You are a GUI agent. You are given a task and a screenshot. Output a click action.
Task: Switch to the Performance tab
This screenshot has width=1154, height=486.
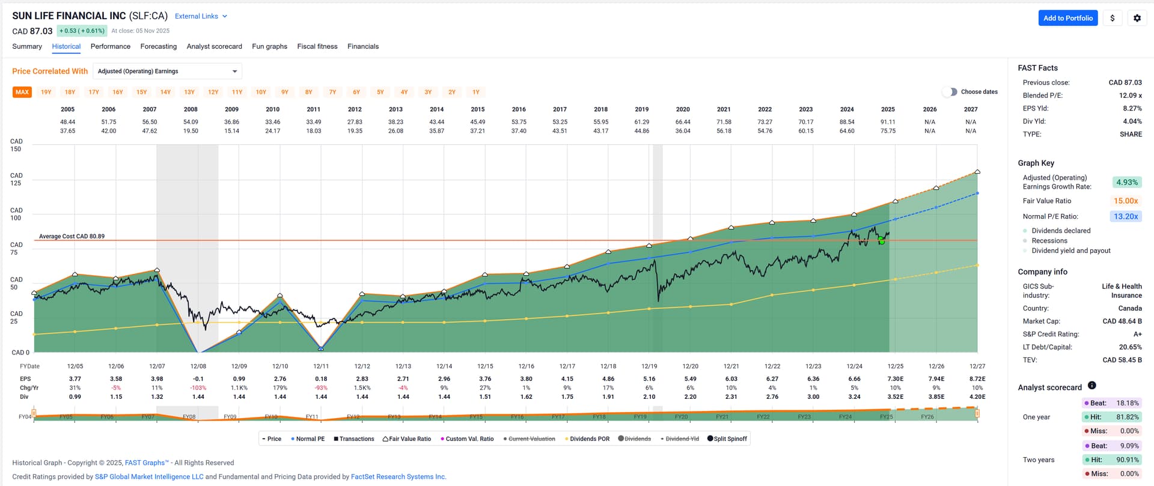pyautogui.click(x=110, y=46)
